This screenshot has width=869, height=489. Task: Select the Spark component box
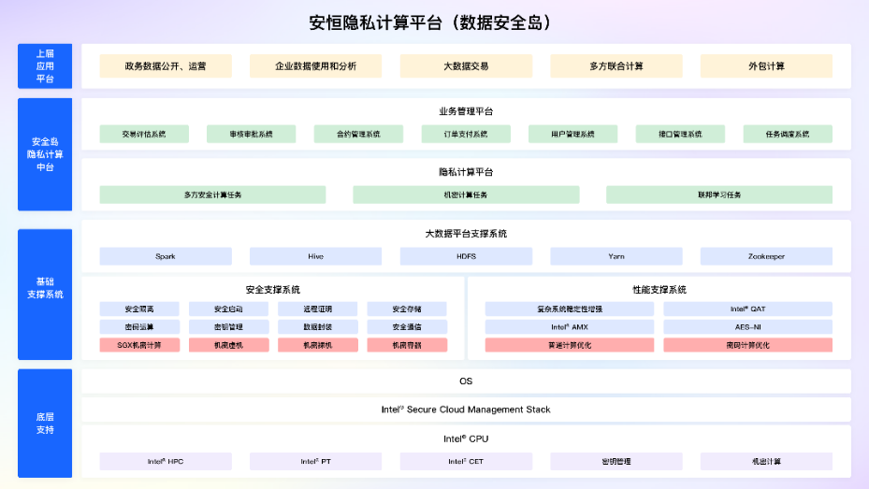(x=166, y=256)
